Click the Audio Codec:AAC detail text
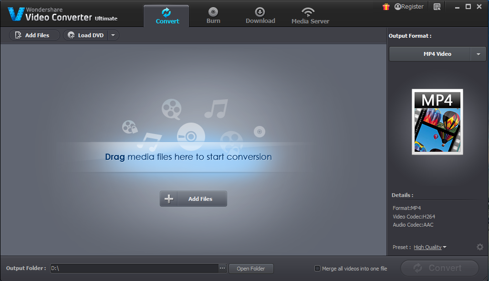 413,225
